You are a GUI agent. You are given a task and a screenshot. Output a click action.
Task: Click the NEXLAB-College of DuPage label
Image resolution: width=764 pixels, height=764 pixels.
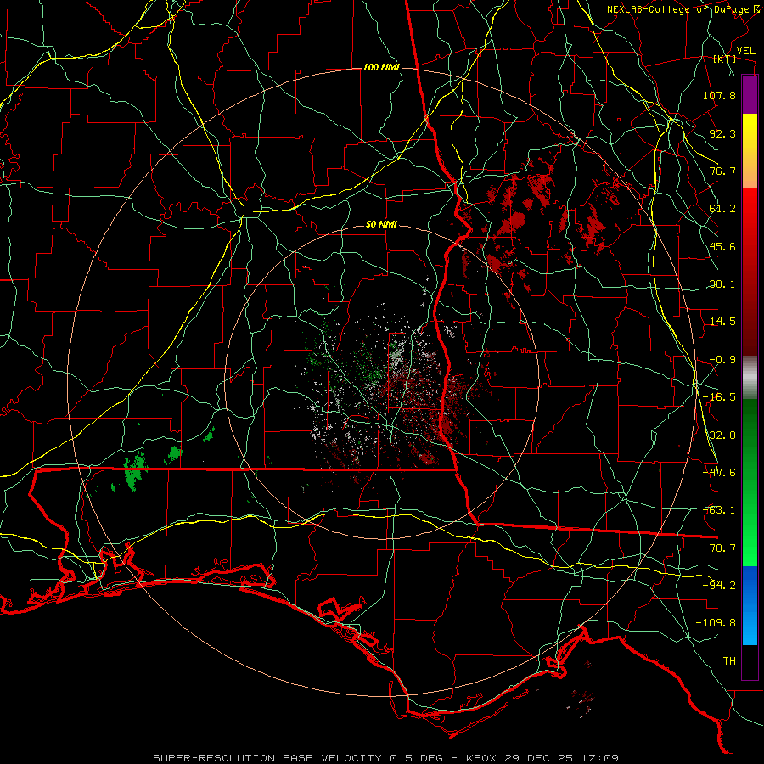pos(683,9)
